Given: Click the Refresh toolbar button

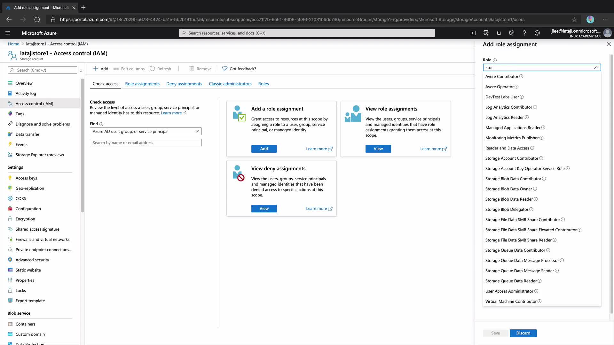Looking at the screenshot, I should 161,69.
